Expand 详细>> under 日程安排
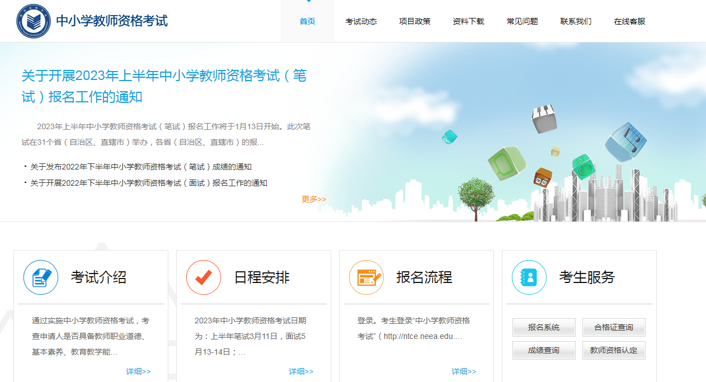The width and height of the screenshot is (706, 382). 301,371
